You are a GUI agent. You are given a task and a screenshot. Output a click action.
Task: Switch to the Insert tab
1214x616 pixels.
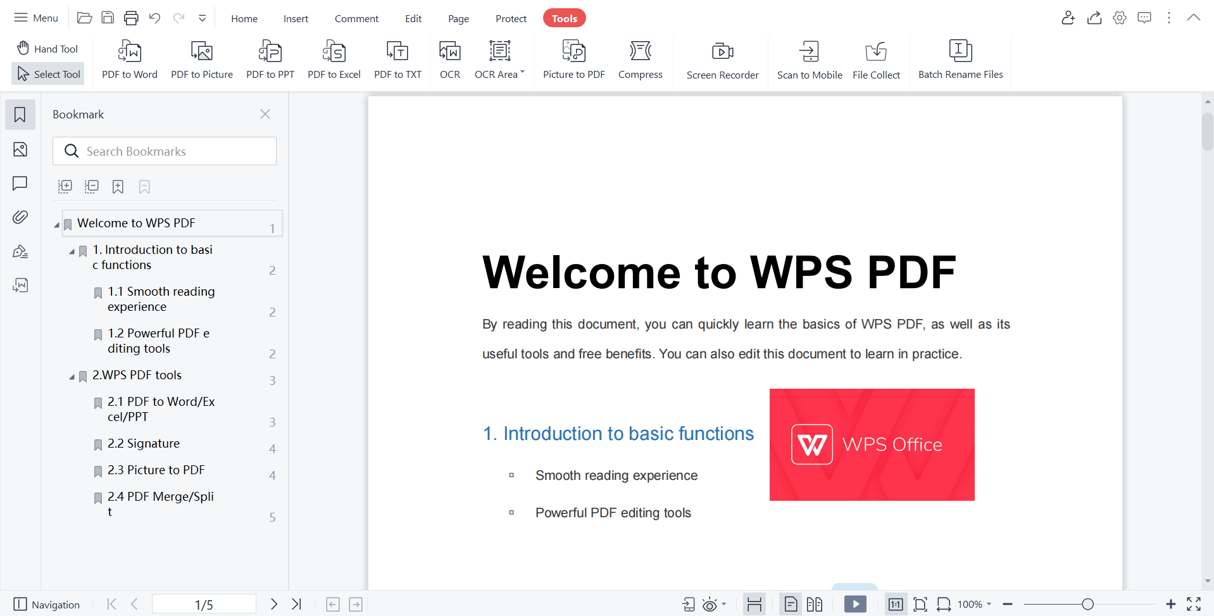(x=296, y=18)
